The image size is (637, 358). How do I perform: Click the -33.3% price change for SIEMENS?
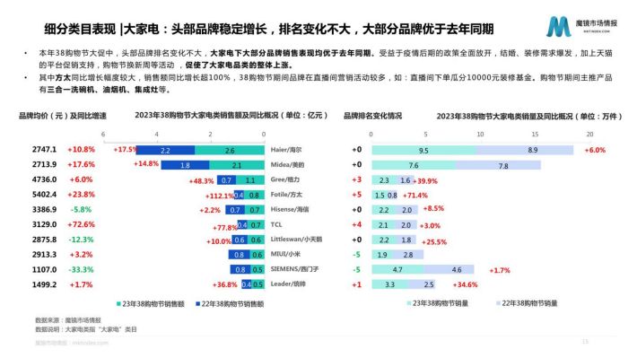81,269
